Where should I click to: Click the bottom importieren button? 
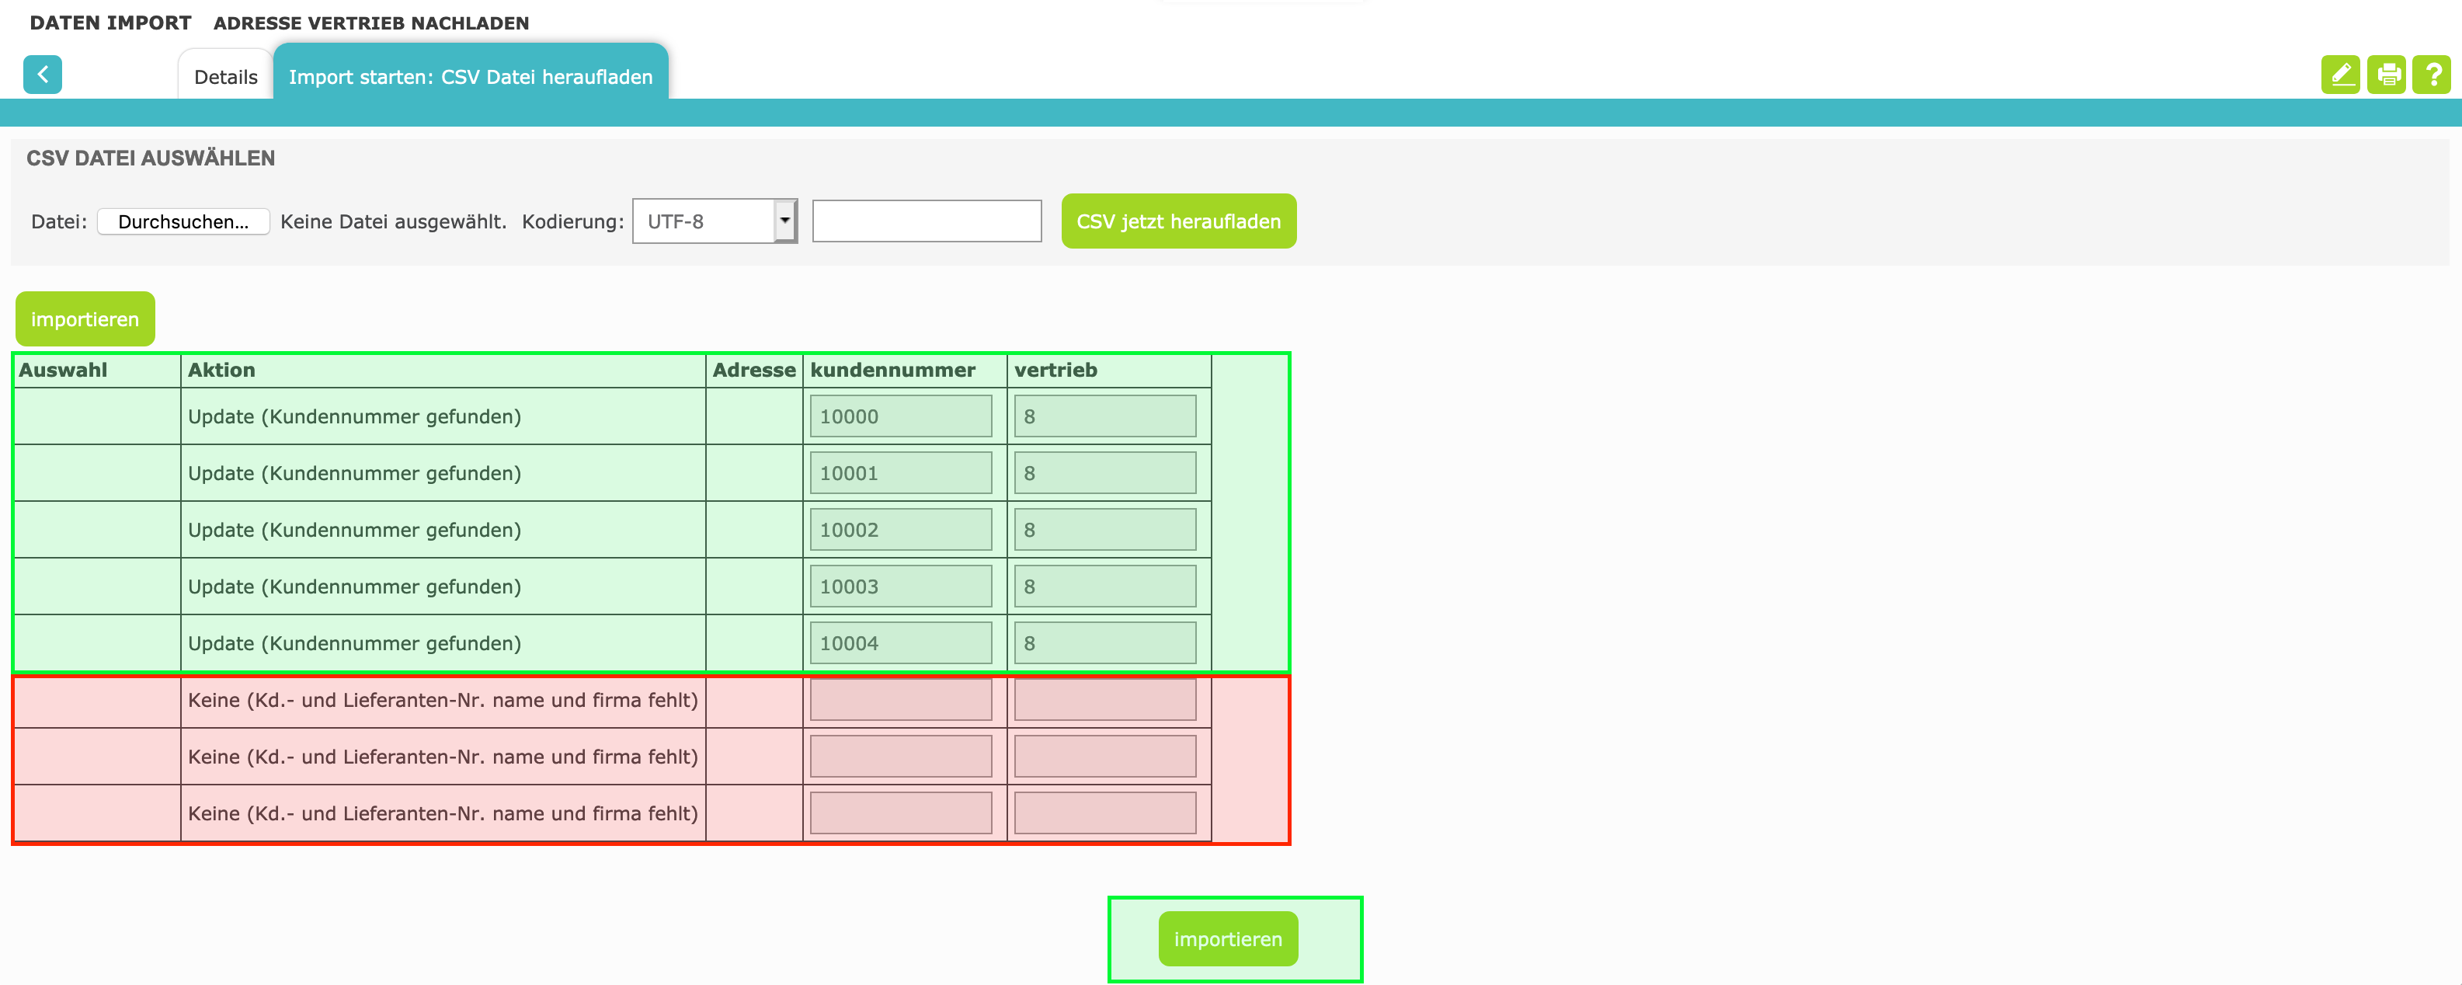click(1227, 939)
